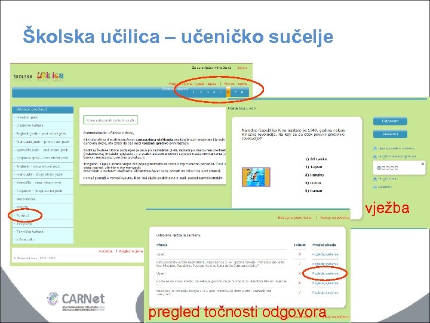Close the question progress box
The height and width of the screenshot is (323, 430).
(423, 164)
